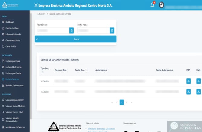The image size is (202, 132).
Task: Close the sidebar with X icon
Action: 36,5
